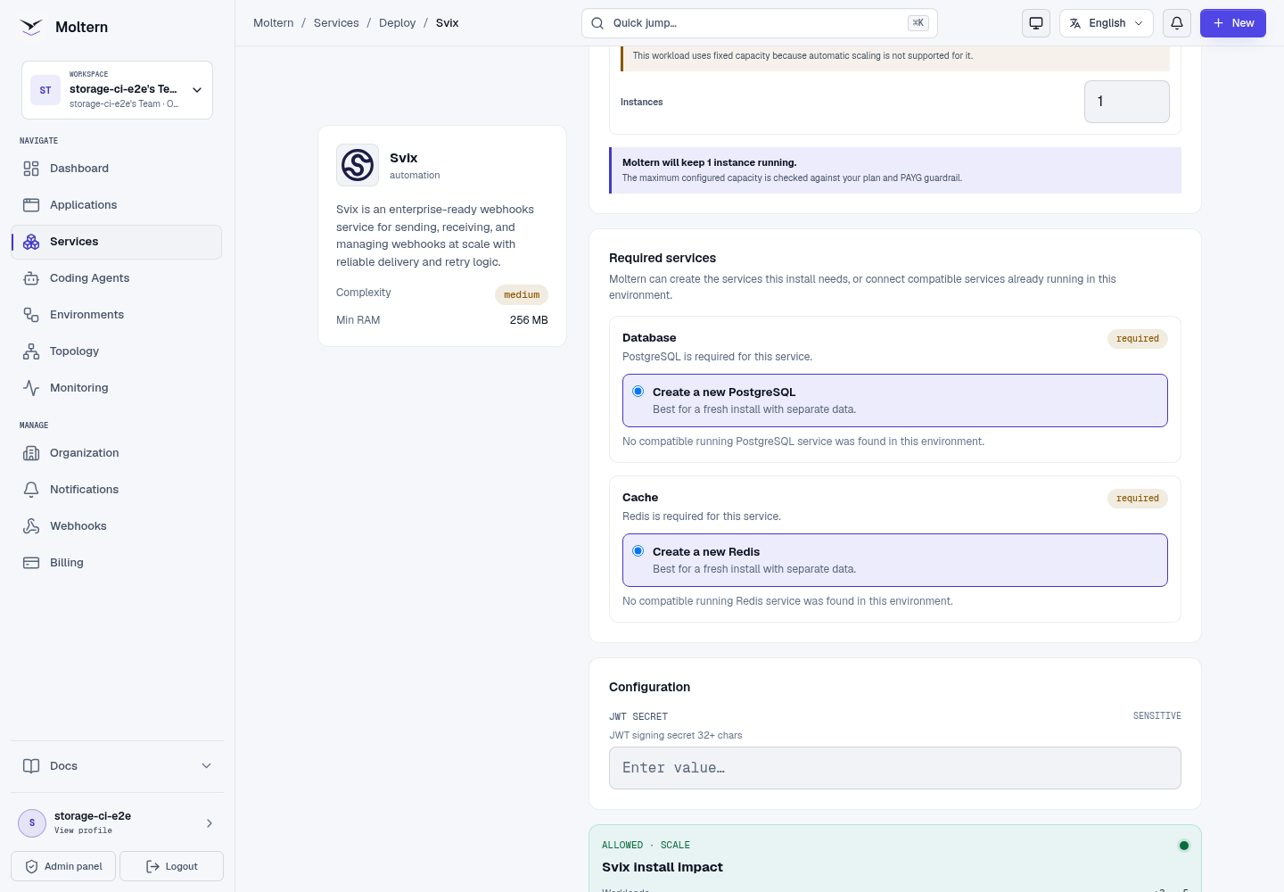
Task: Click the Billing card icon
Action: coord(31,563)
